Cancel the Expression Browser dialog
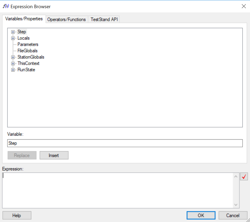The width and height of the screenshot is (250, 222). tap(233, 215)
